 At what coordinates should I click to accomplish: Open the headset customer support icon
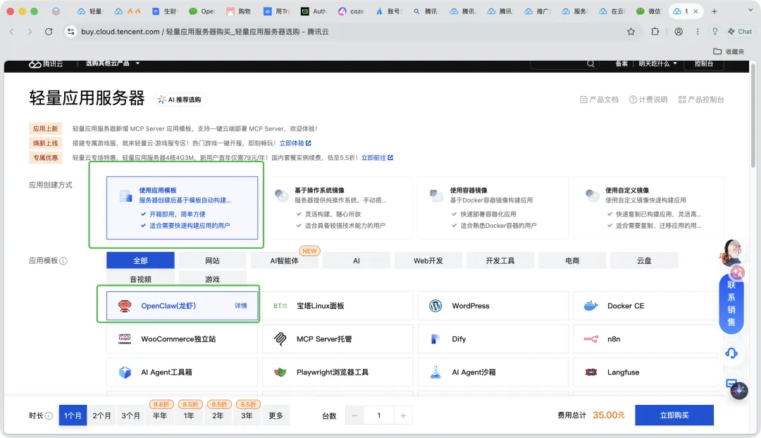tap(731, 353)
